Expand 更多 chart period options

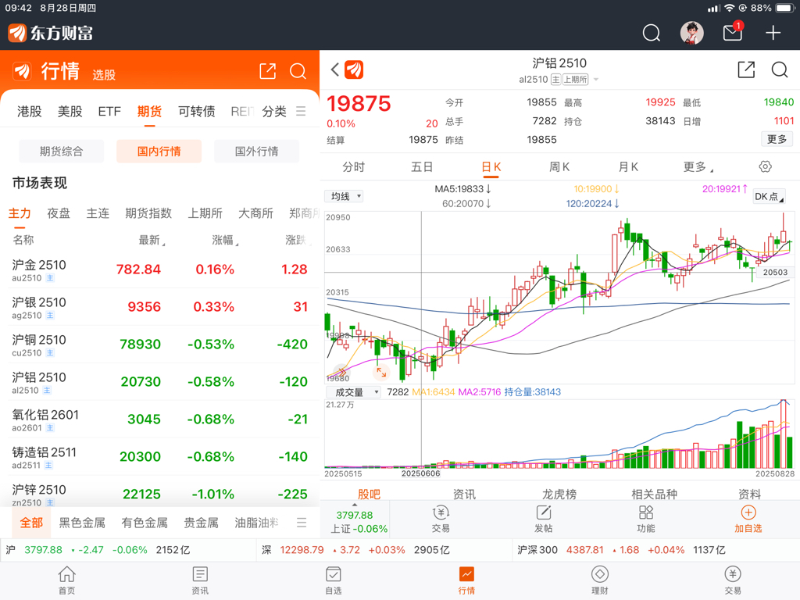pyautogui.click(x=698, y=167)
